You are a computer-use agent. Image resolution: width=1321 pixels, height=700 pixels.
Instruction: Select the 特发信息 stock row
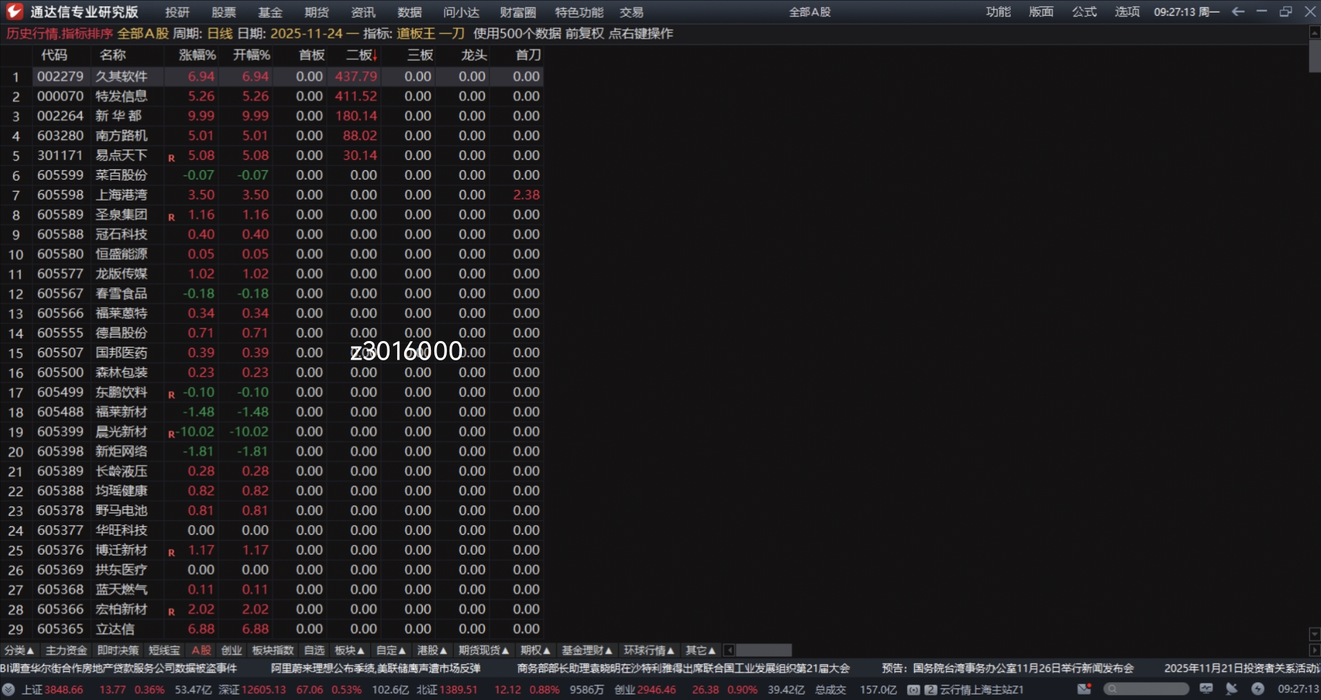[x=272, y=96]
